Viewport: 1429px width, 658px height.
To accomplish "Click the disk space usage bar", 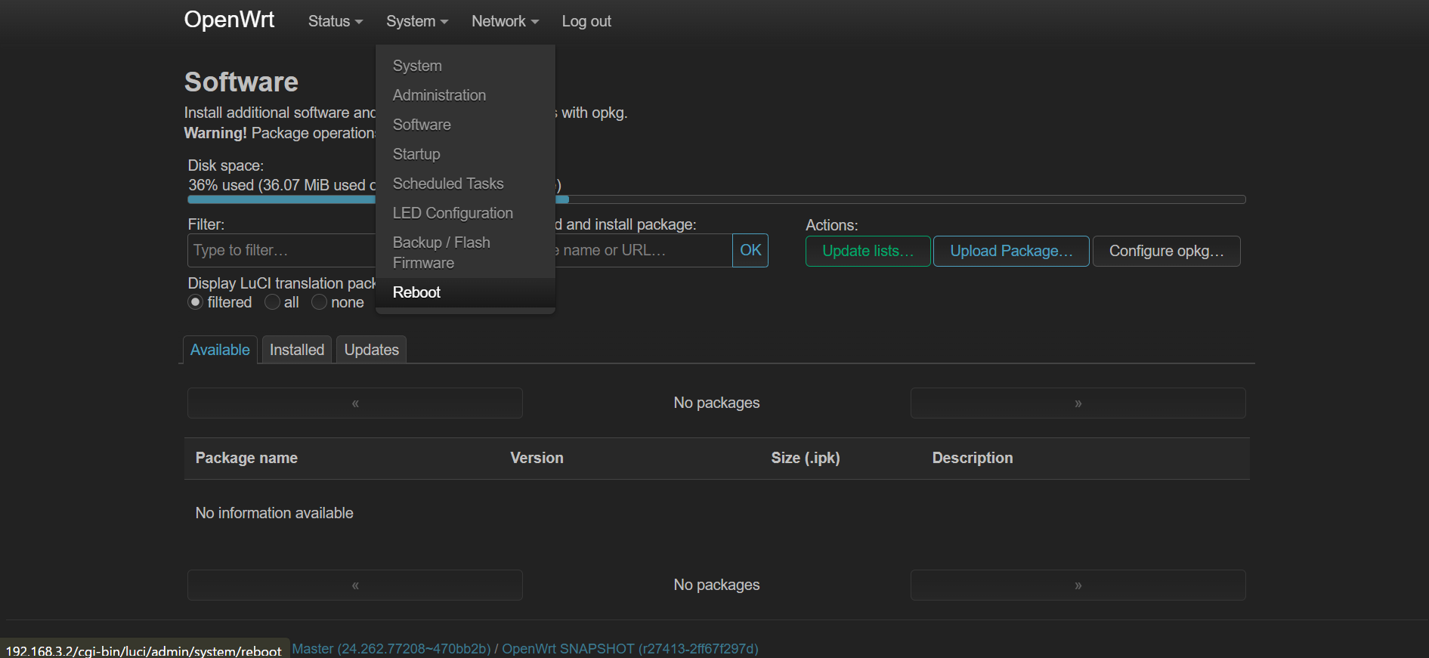I will pos(716,199).
